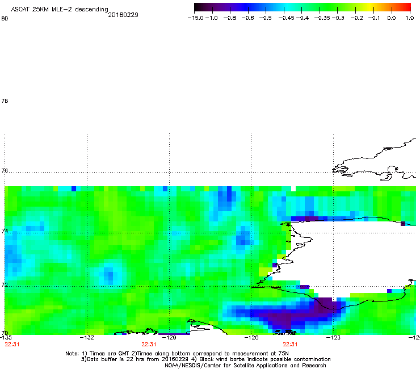Click the latitude label "70" on the left axis
The width and height of the screenshot is (420, 369).
click(5, 333)
